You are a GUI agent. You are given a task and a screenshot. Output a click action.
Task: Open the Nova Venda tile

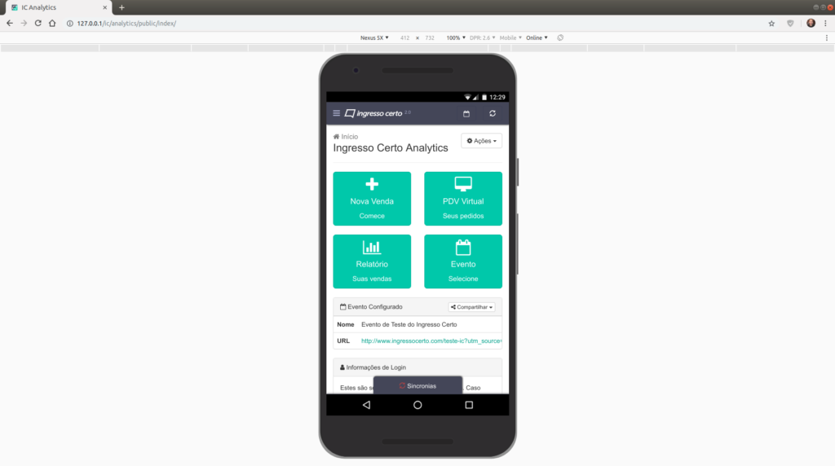coord(372,199)
